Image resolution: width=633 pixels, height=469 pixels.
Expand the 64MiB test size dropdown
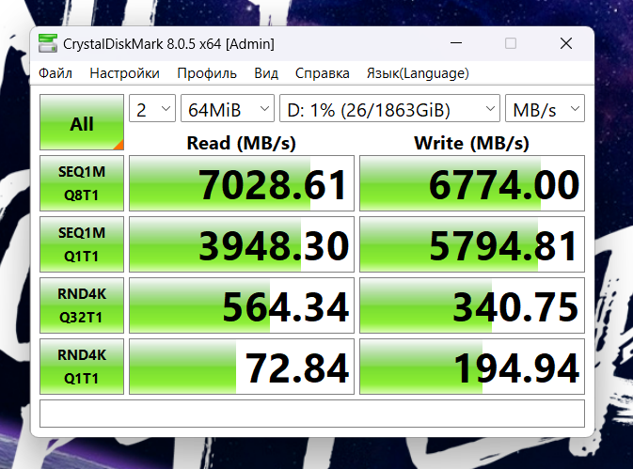coord(228,108)
